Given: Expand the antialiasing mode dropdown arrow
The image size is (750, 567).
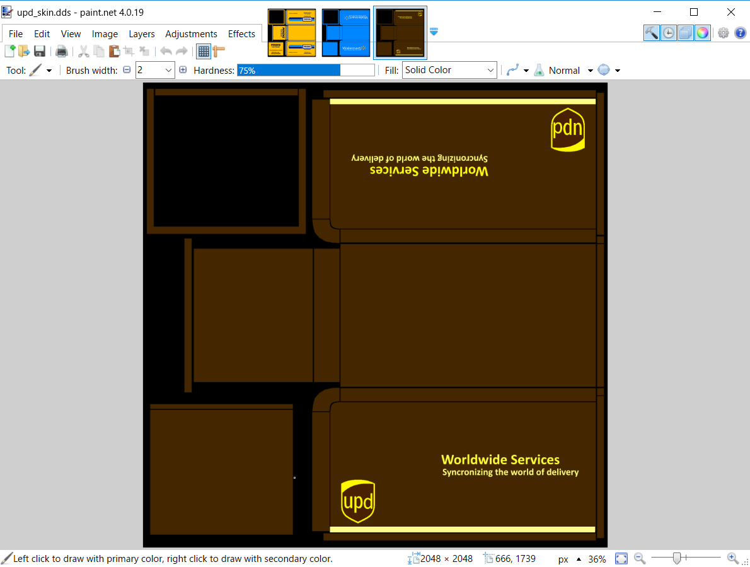Looking at the screenshot, I should 526,71.
